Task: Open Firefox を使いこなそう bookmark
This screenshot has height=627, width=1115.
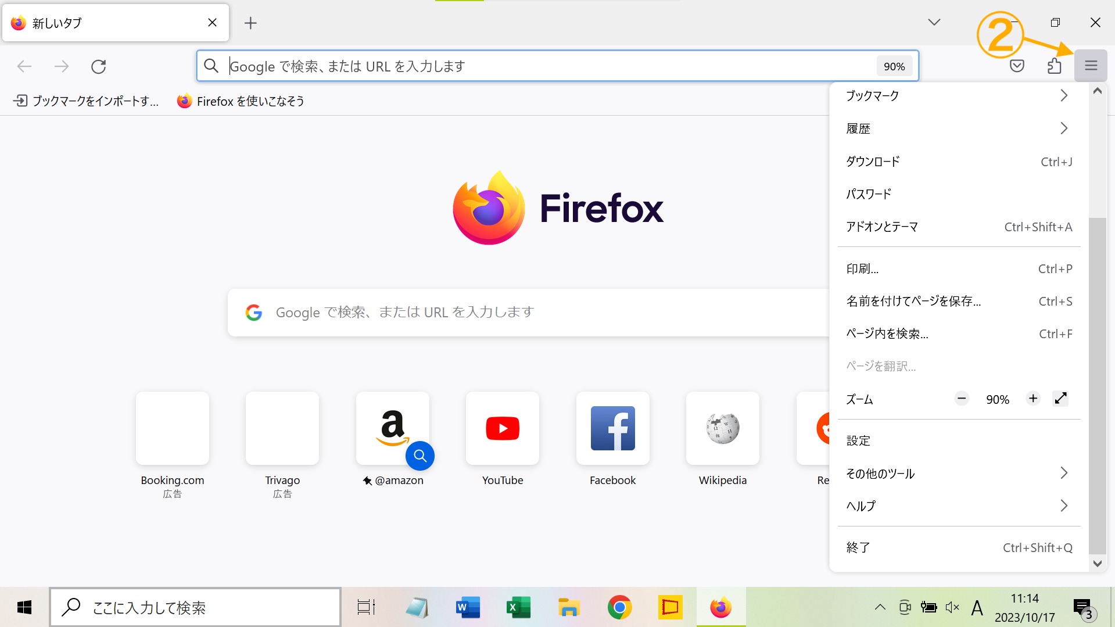Action: click(241, 101)
